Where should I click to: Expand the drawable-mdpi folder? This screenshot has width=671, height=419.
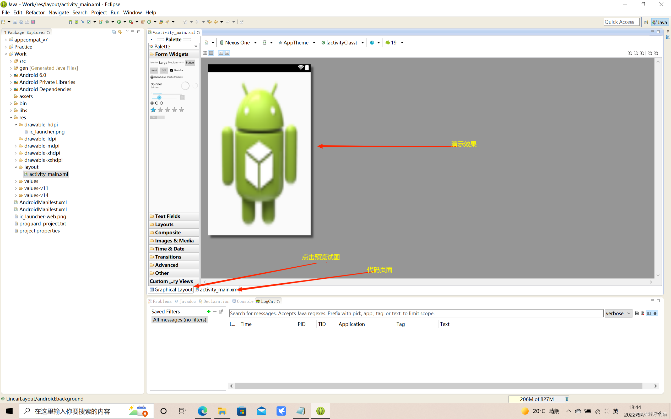(x=16, y=146)
